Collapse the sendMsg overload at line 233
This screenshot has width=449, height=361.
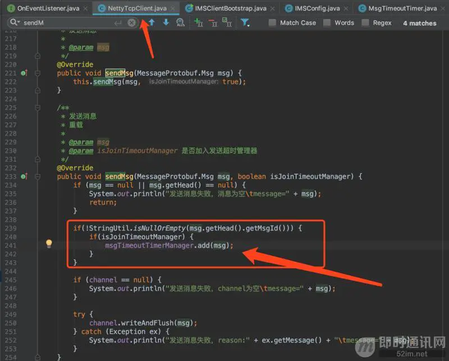pos(38,177)
